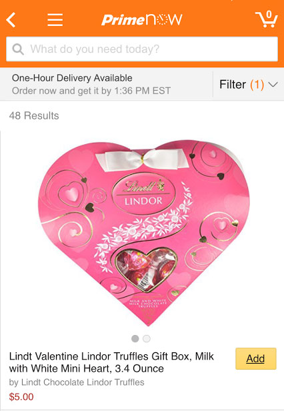Viewport: 284px width, 411px height.
Task: Tap the 48 Results label
Action: [x=34, y=115]
